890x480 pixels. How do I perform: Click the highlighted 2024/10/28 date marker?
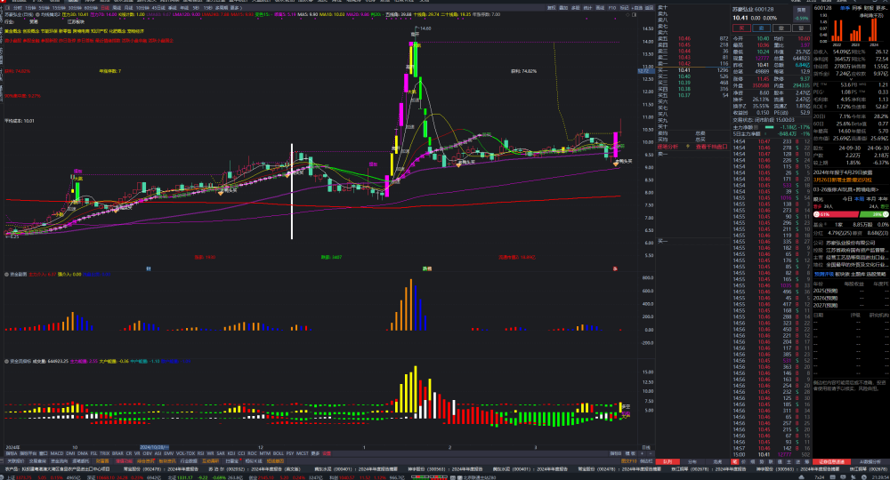(x=154, y=447)
